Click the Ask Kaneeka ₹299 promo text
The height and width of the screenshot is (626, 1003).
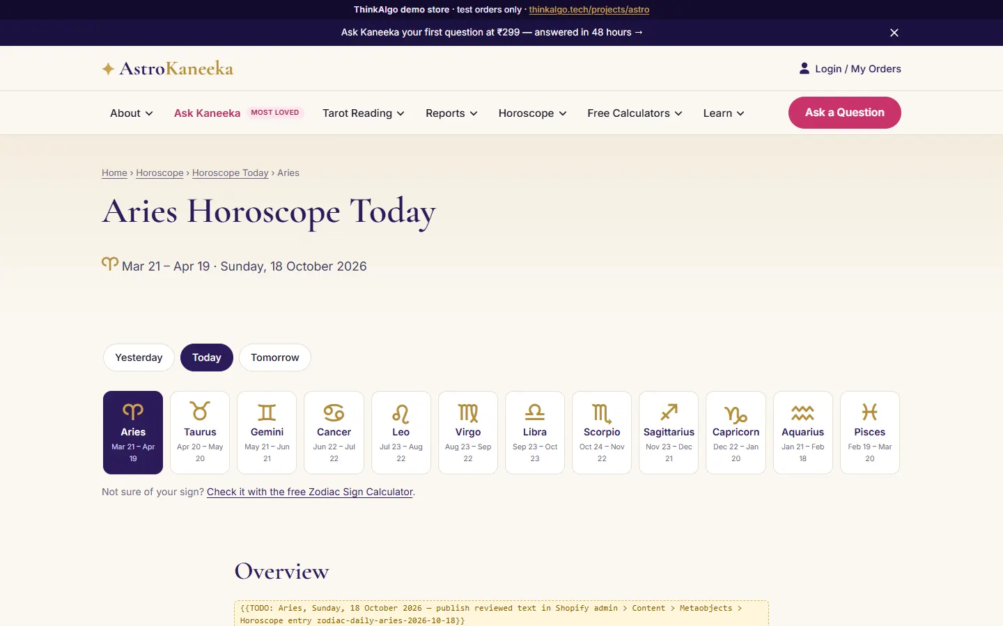coord(492,33)
